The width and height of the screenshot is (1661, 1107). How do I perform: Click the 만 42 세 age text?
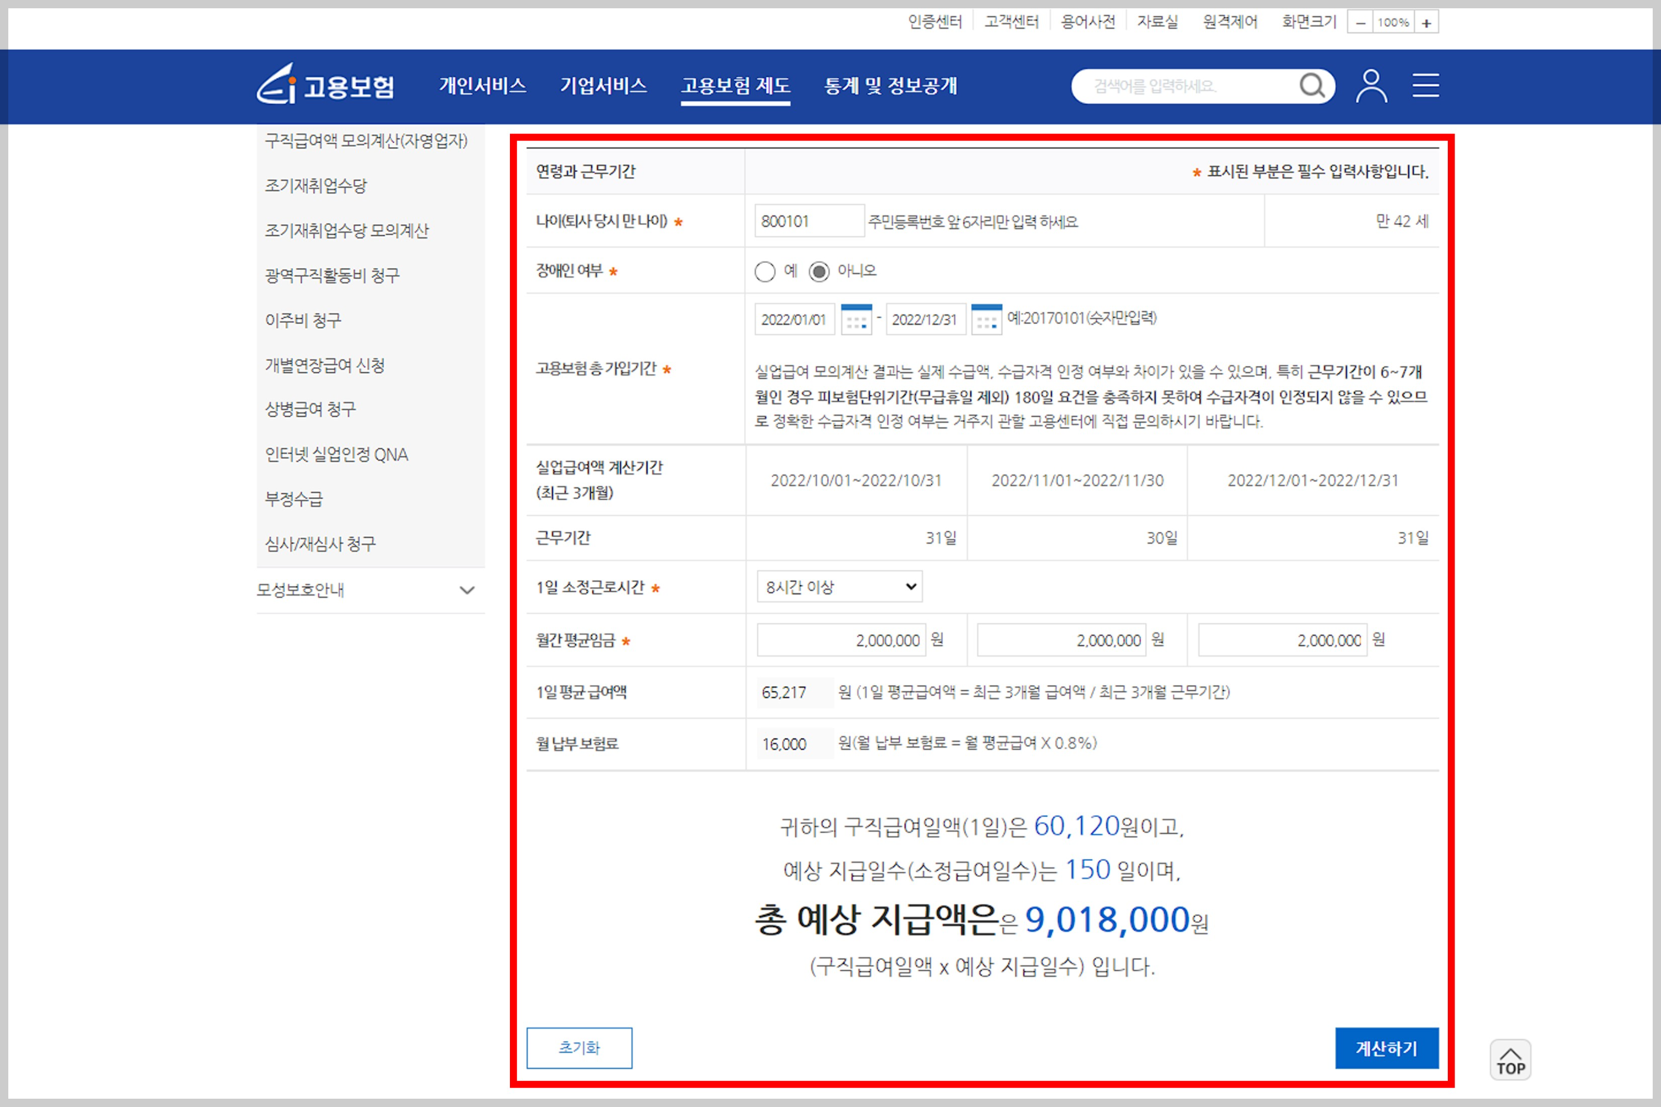coord(1402,221)
